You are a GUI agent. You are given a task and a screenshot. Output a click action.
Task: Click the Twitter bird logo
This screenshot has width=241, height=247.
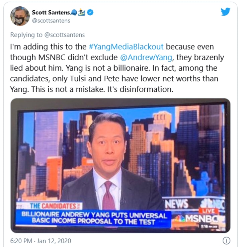click(x=225, y=12)
